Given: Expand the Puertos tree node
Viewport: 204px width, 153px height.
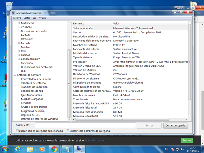Looking at the screenshot, I should [19, 55].
